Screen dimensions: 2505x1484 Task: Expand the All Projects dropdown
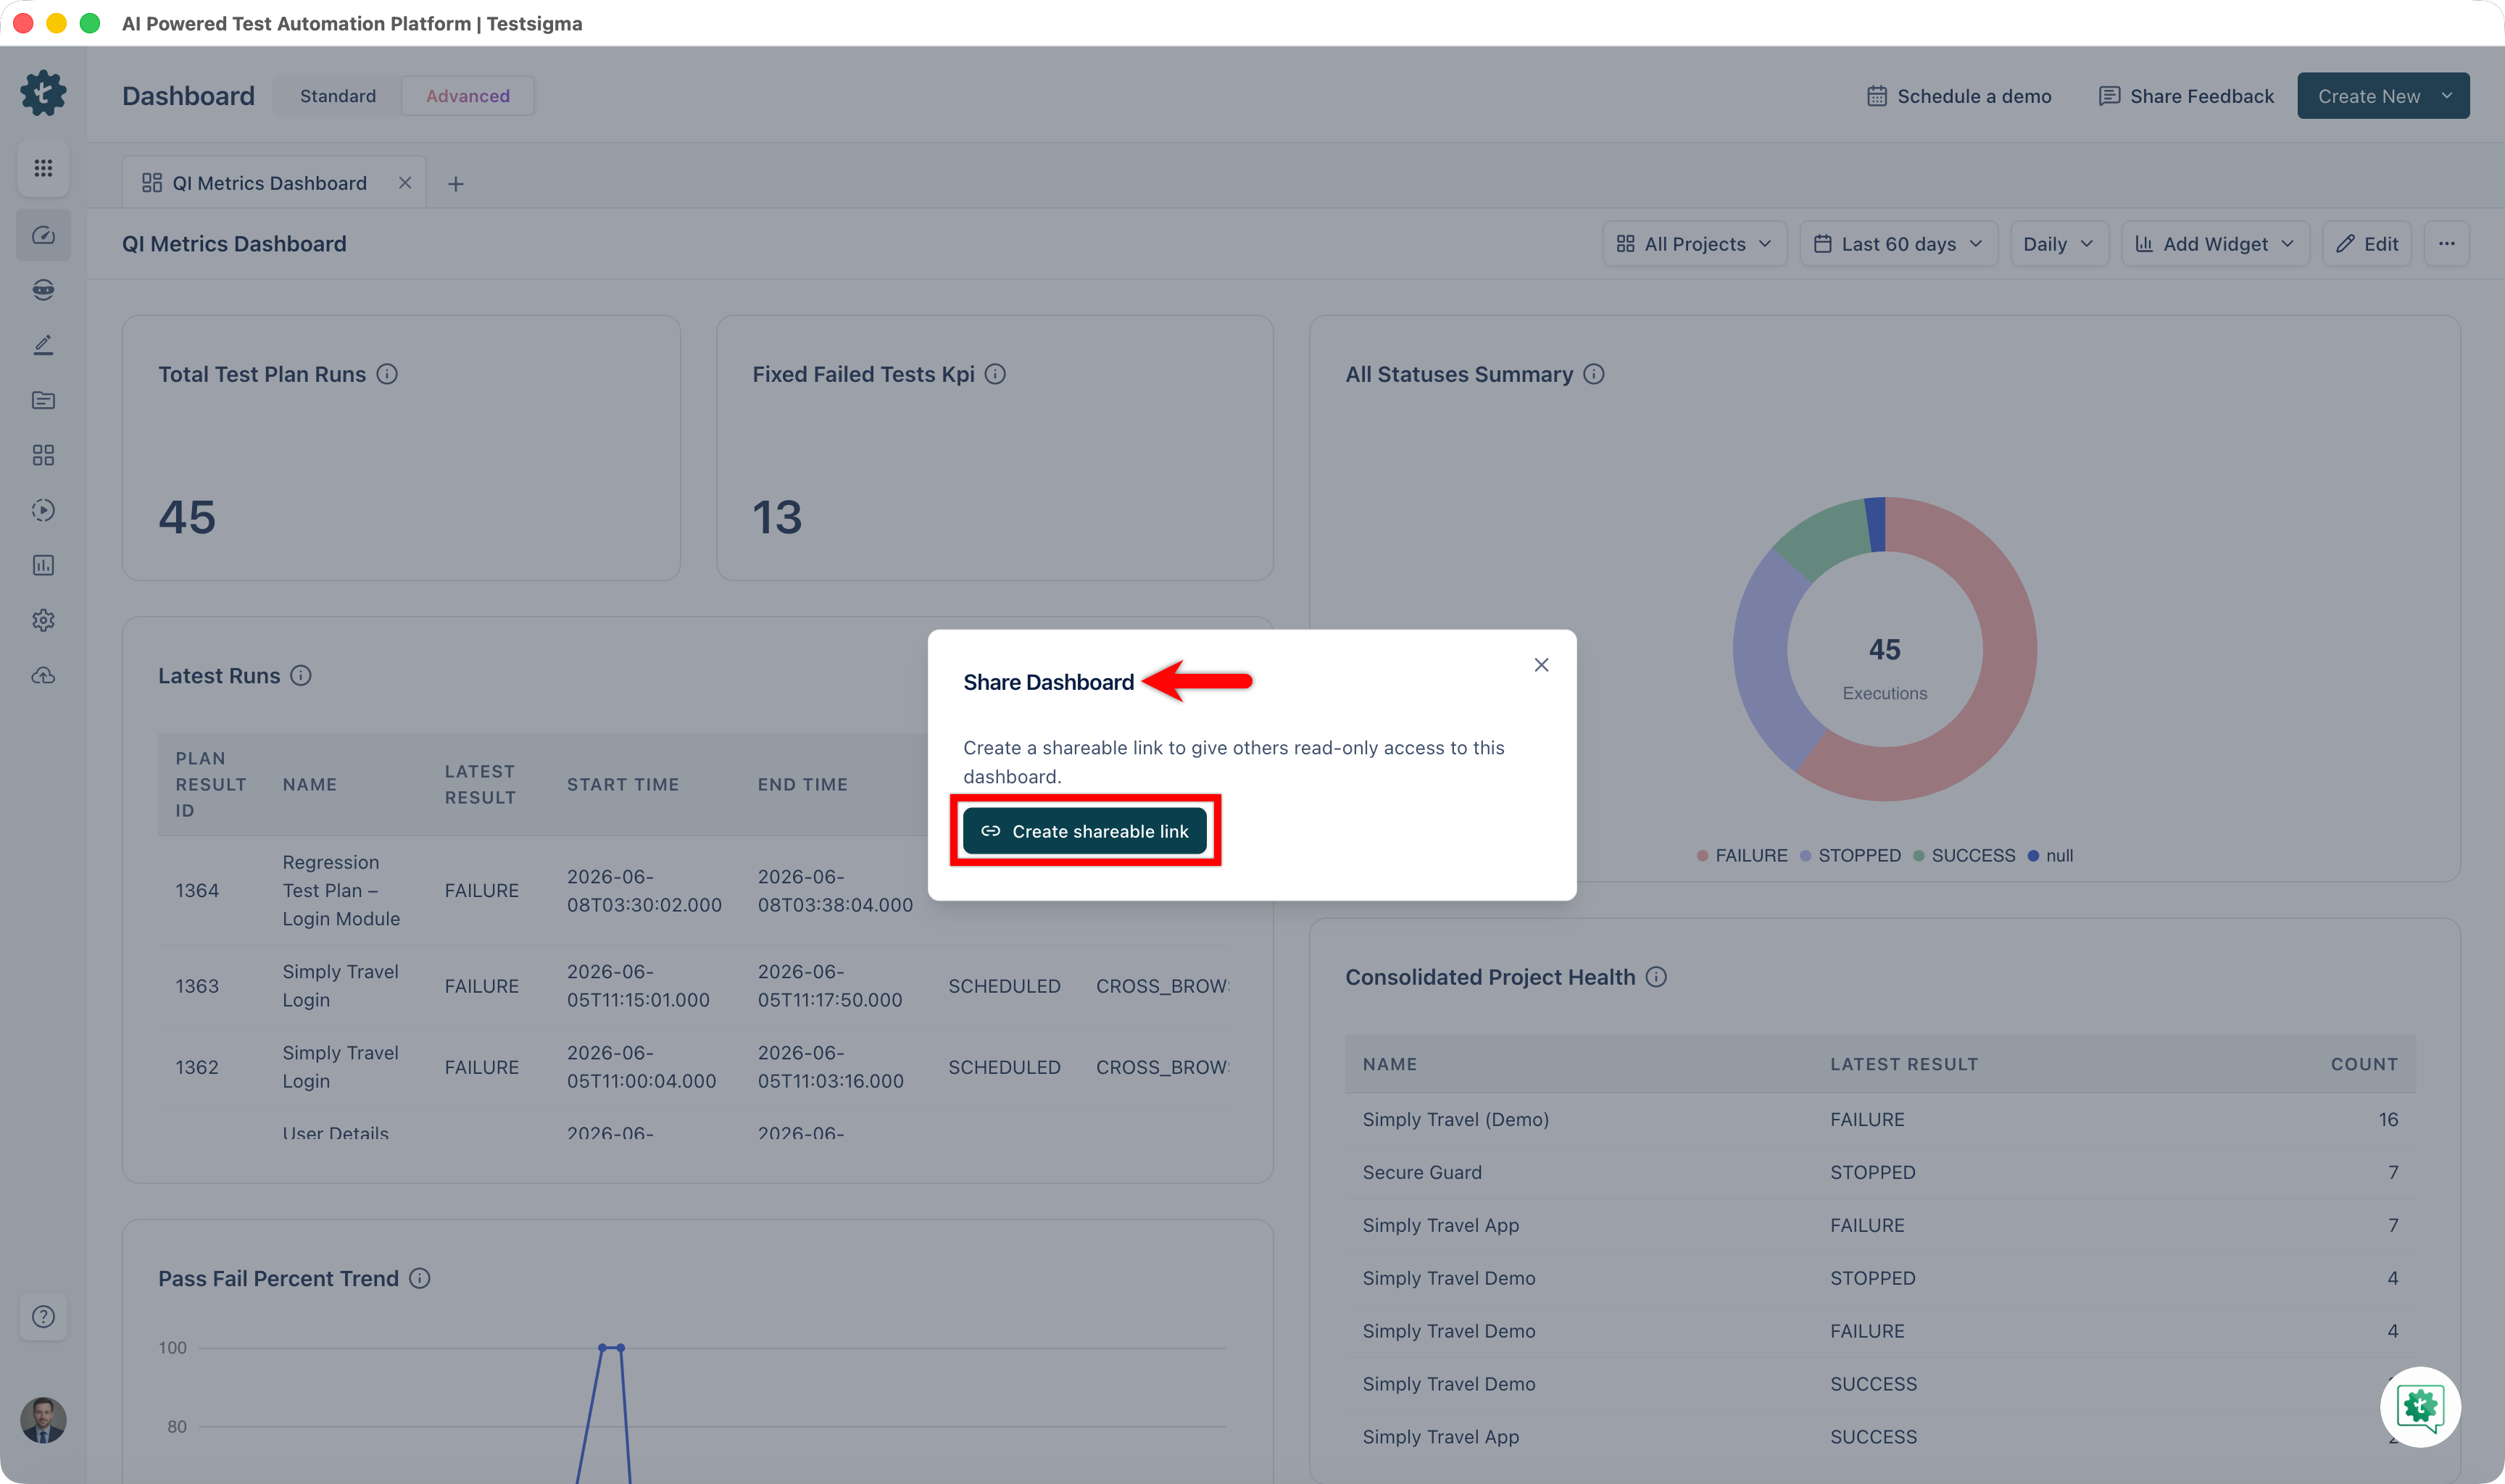(1694, 244)
